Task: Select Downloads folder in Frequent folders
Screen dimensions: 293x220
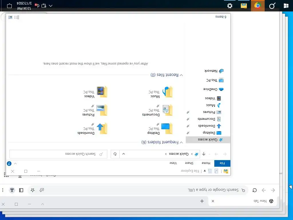Action: tap(92, 129)
